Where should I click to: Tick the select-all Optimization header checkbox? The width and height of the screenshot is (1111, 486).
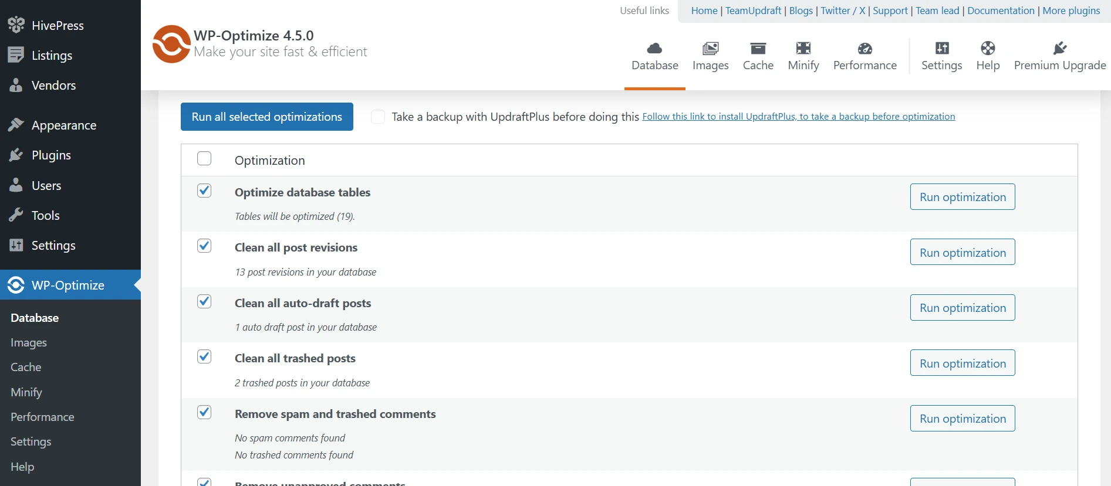click(x=204, y=159)
